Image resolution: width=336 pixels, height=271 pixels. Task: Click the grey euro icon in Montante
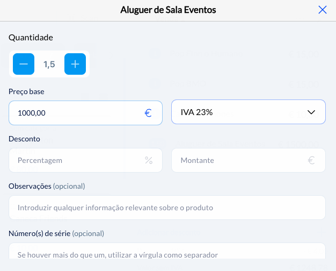pyautogui.click(x=311, y=160)
